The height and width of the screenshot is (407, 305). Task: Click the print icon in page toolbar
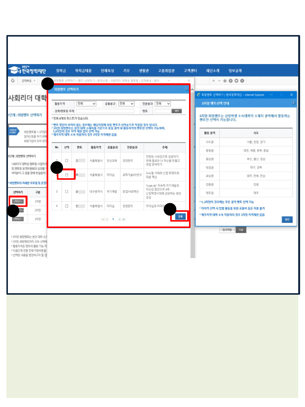(225, 81)
